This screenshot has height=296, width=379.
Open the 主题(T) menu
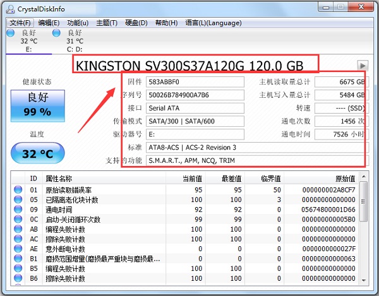(107, 23)
